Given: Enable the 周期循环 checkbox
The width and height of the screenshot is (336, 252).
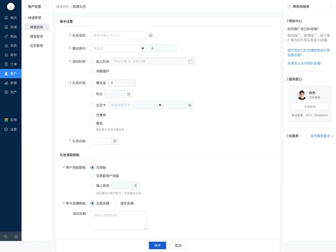Looking at the screenshot, I should coord(93,71).
